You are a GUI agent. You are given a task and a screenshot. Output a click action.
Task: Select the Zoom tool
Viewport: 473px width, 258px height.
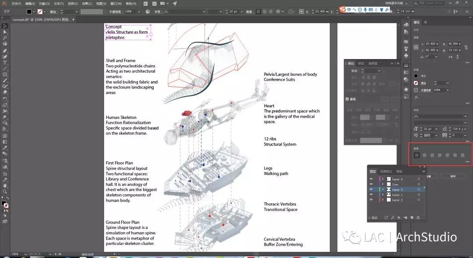point(5,192)
